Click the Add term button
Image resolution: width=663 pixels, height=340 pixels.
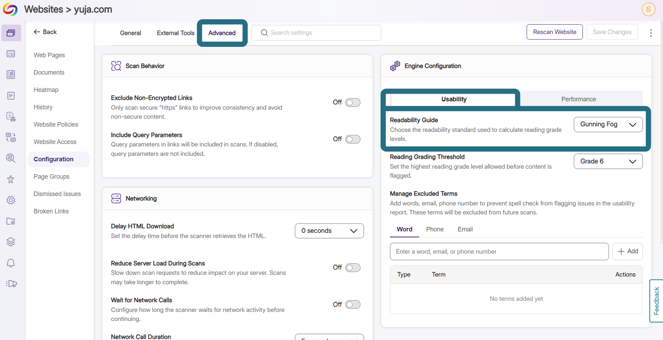[x=628, y=251]
